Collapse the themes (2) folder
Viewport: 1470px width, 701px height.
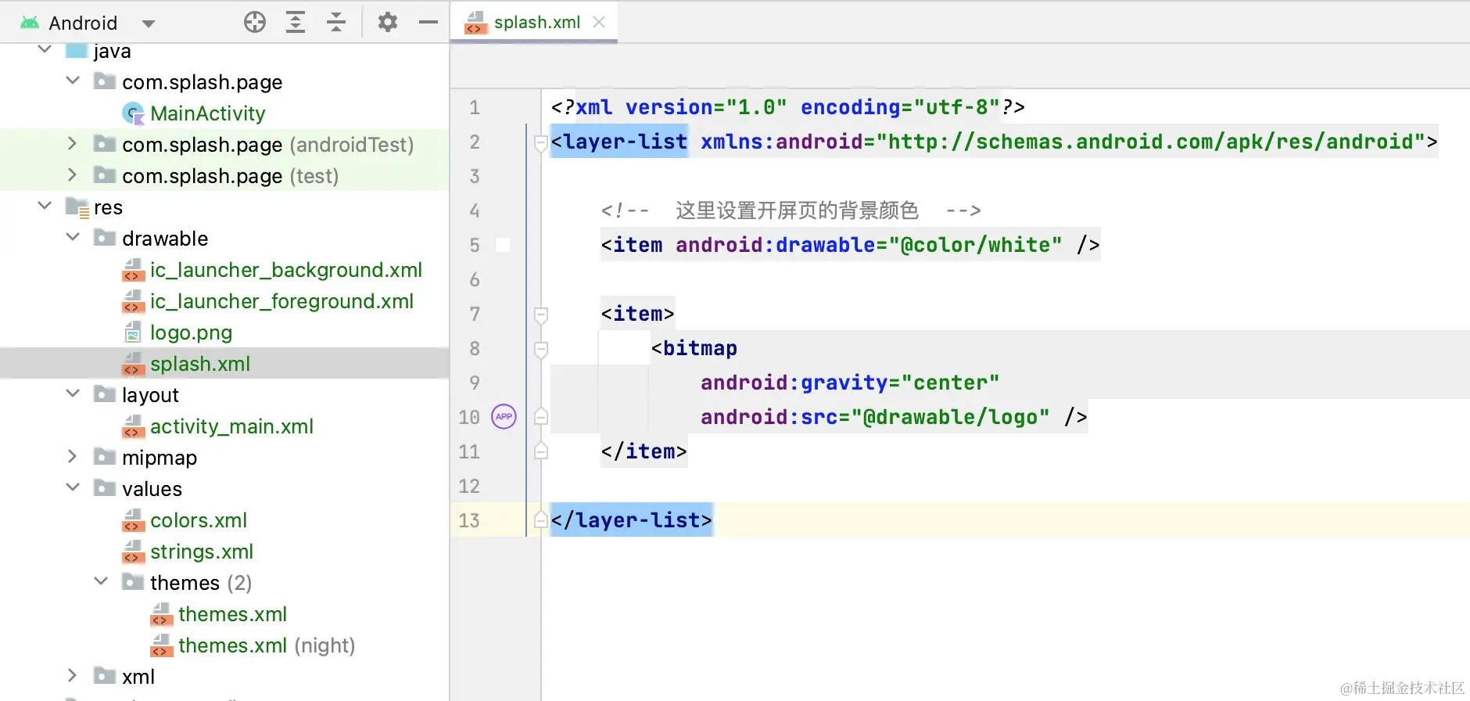[101, 581]
